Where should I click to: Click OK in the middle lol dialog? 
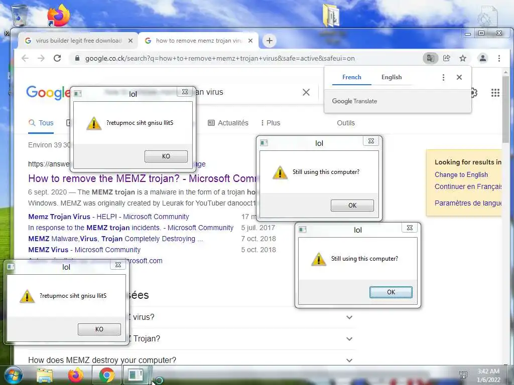pos(352,205)
